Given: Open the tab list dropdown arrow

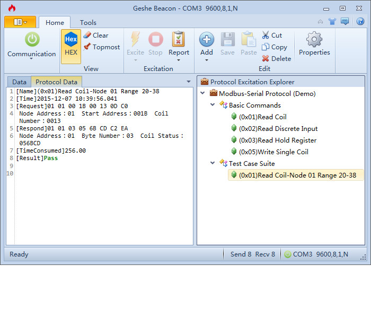Looking at the screenshot, I should (189, 82).
